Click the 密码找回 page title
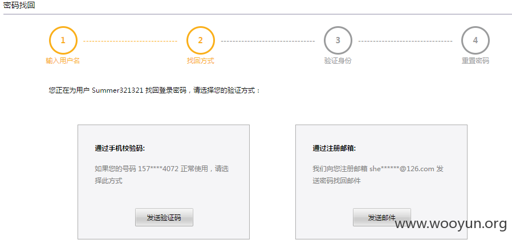 click(19, 6)
